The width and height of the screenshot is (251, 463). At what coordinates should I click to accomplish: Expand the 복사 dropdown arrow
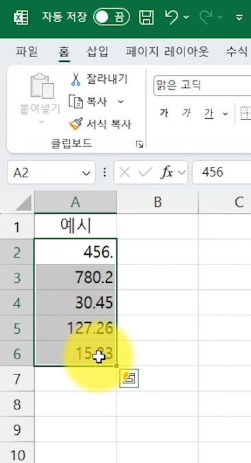coord(121,102)
